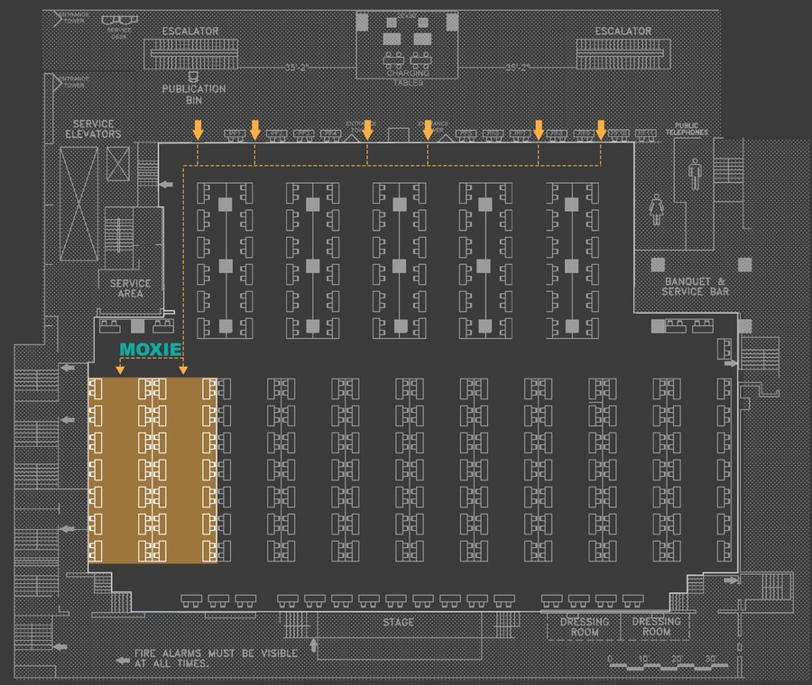The width and height of the screenshot is (812, 685).
Task: Select the highlighted MOXIE booth block
Action: tap(153, 469)
